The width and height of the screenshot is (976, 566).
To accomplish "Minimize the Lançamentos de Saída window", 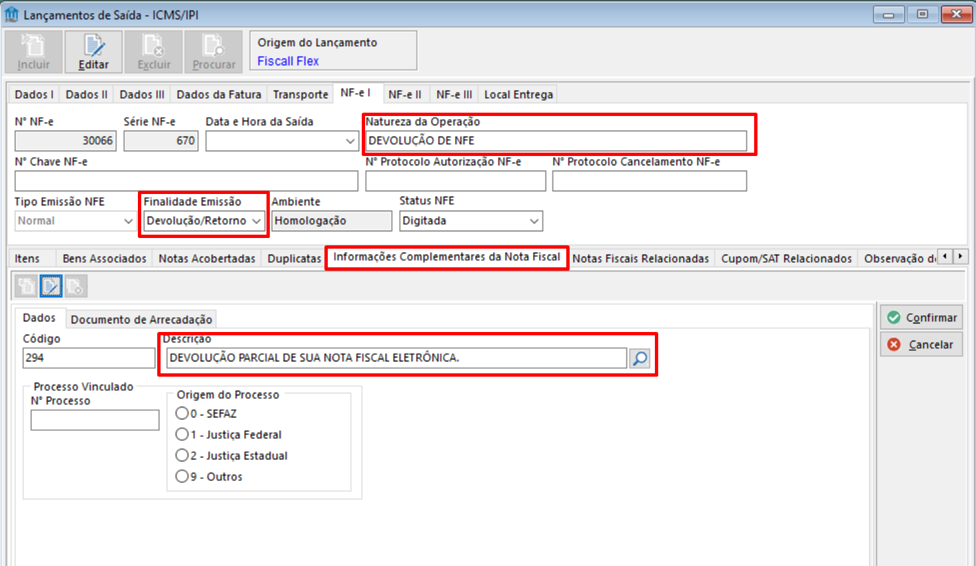I will coord(889,14).
